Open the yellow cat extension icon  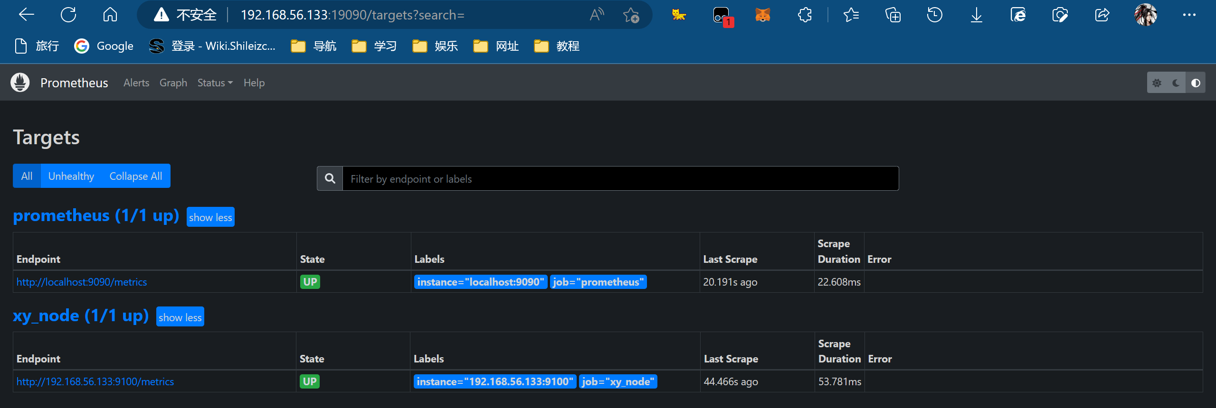679,15
